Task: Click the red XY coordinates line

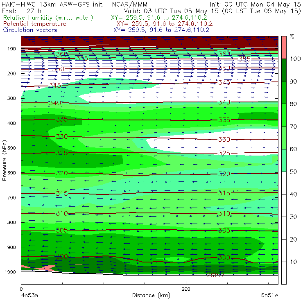Action: pos(165,24)
